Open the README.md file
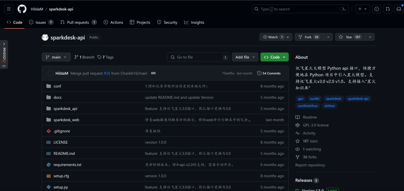The image size is (404, 191). (64, 153)
